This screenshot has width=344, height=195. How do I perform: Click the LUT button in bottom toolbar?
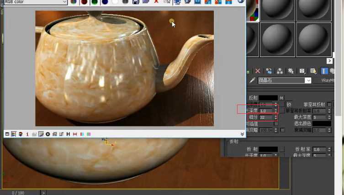coord(61,134)
